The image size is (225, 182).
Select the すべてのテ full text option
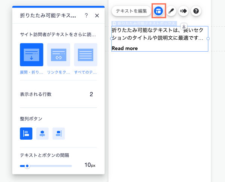coord(85,55)
